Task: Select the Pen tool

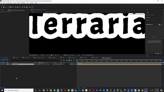Action: pyautogui.click(x=18, y=7)
